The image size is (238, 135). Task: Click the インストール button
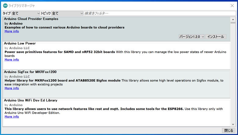coord(216,36)
